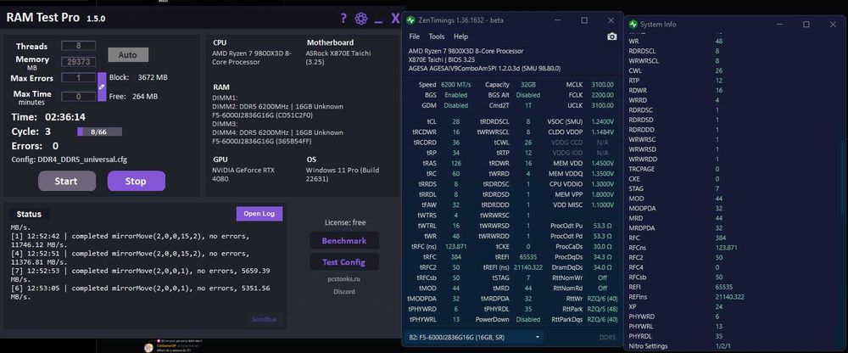This screenshot has height=353, width=848.
Task: Click the 8/66 cycle progress bar
Action: [99, 132]
